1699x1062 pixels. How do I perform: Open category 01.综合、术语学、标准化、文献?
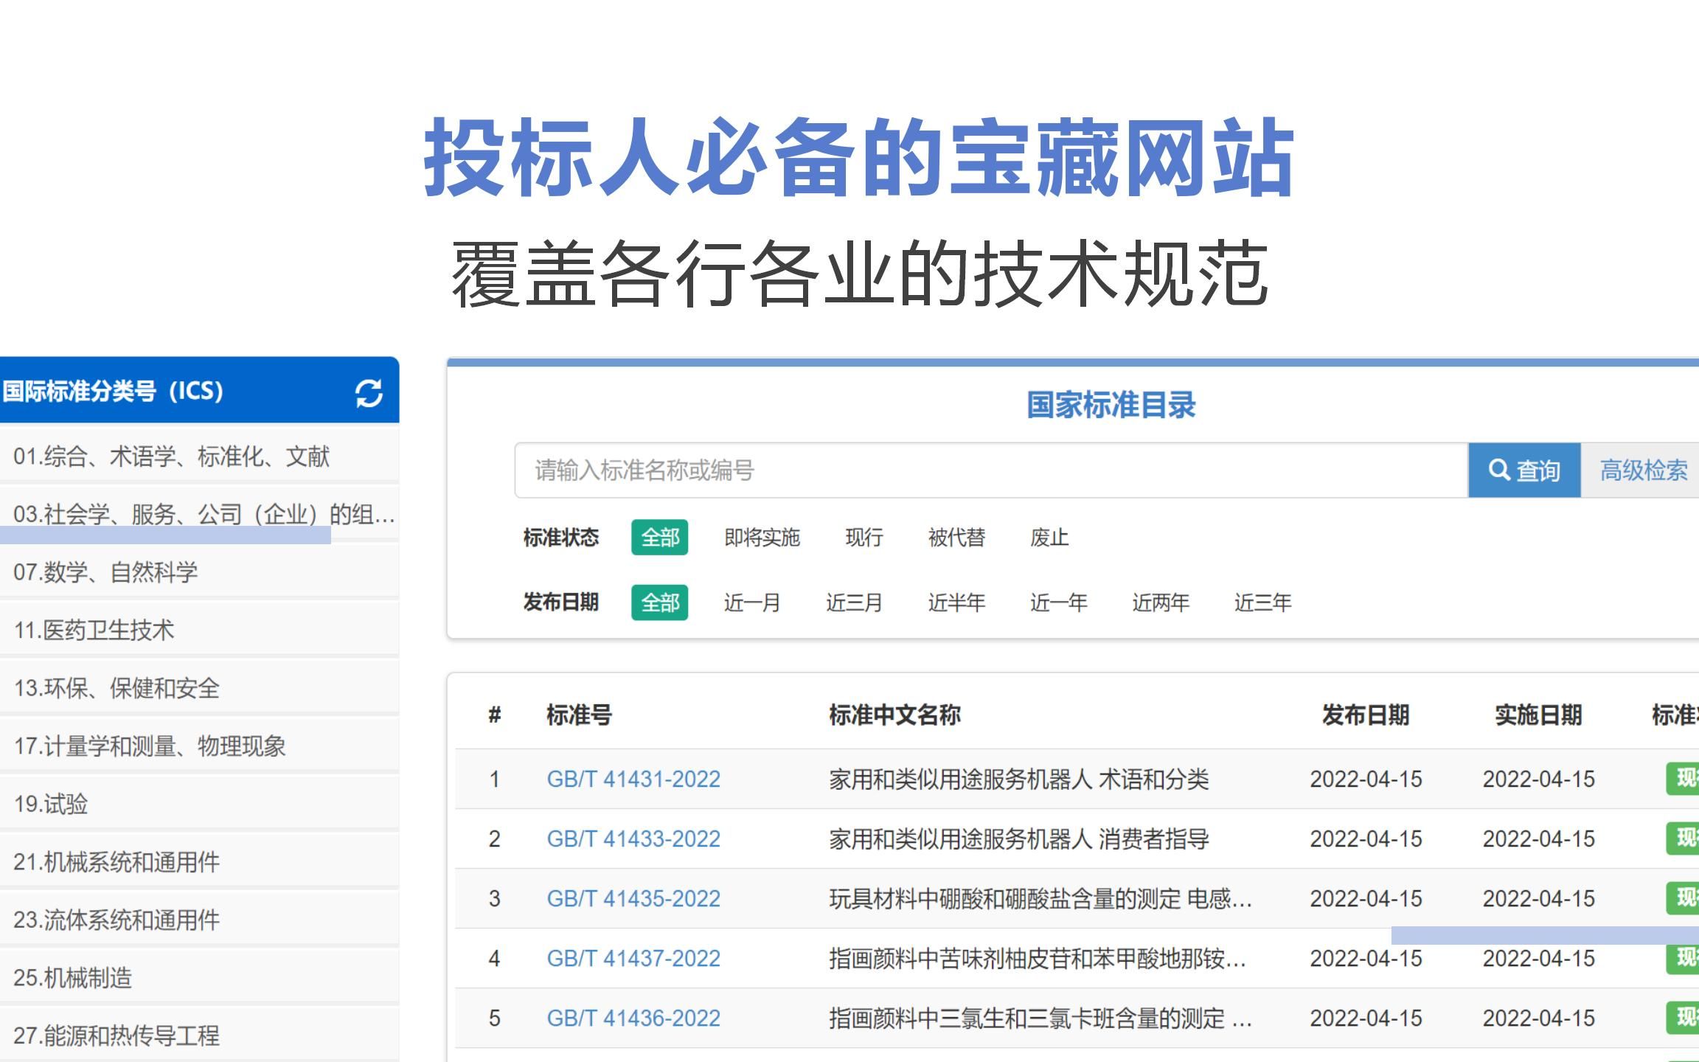(x=199, y=457)
